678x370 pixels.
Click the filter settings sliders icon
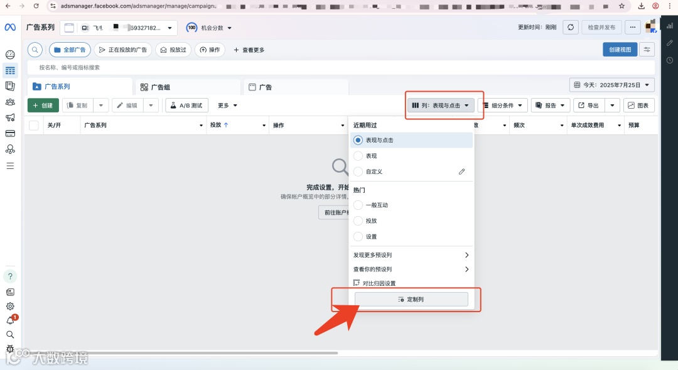pyautogui.click(x=647, y=50)
